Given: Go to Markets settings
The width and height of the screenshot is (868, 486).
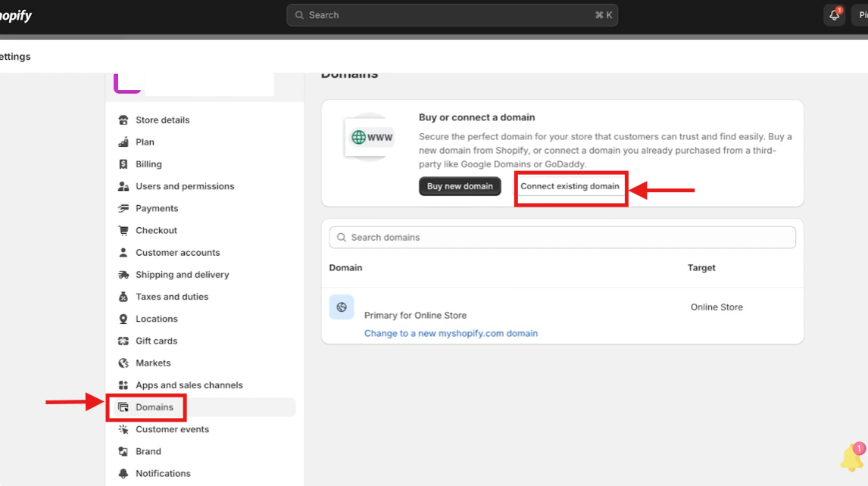Looking at the screenshot, I should 153,363.
